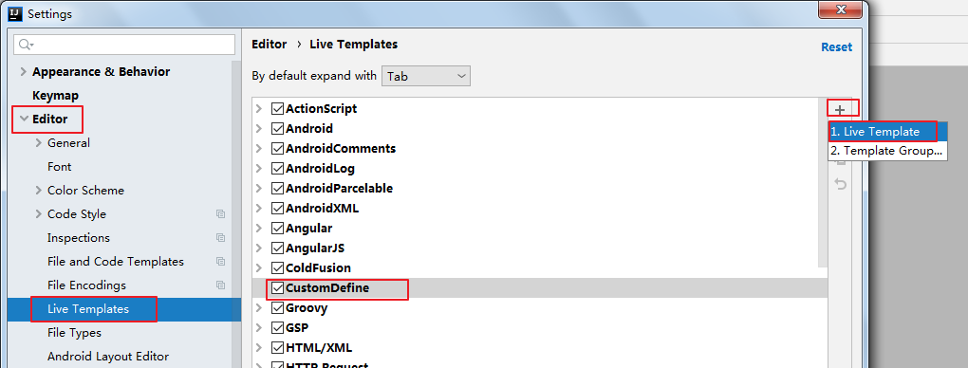
Task: Click the copy icon beside Code Style
Action: 220,214
